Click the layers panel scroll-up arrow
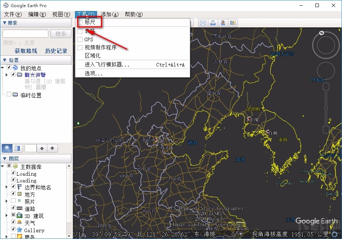 pyautogui.click(x=69, y=166)
